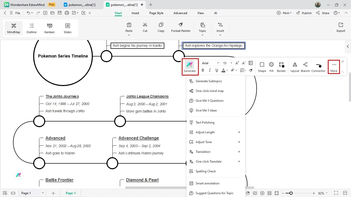Decrease font size with A- icon

coord(244,63)
